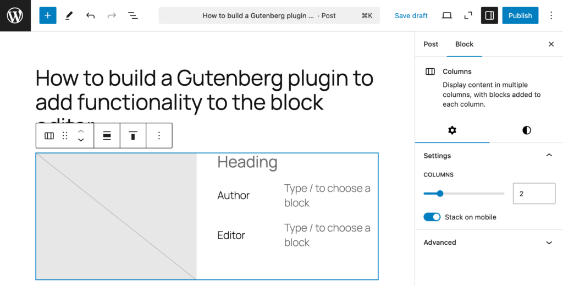Click the Undo arrow
This screenshot has width=563, height=286.
pyautogui.click(x=90, y=15)
